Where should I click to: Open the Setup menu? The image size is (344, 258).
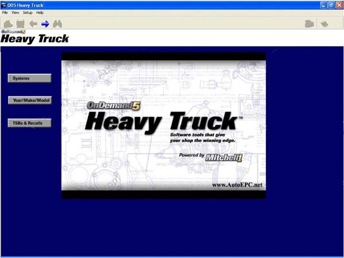click(x=28, y=13)
